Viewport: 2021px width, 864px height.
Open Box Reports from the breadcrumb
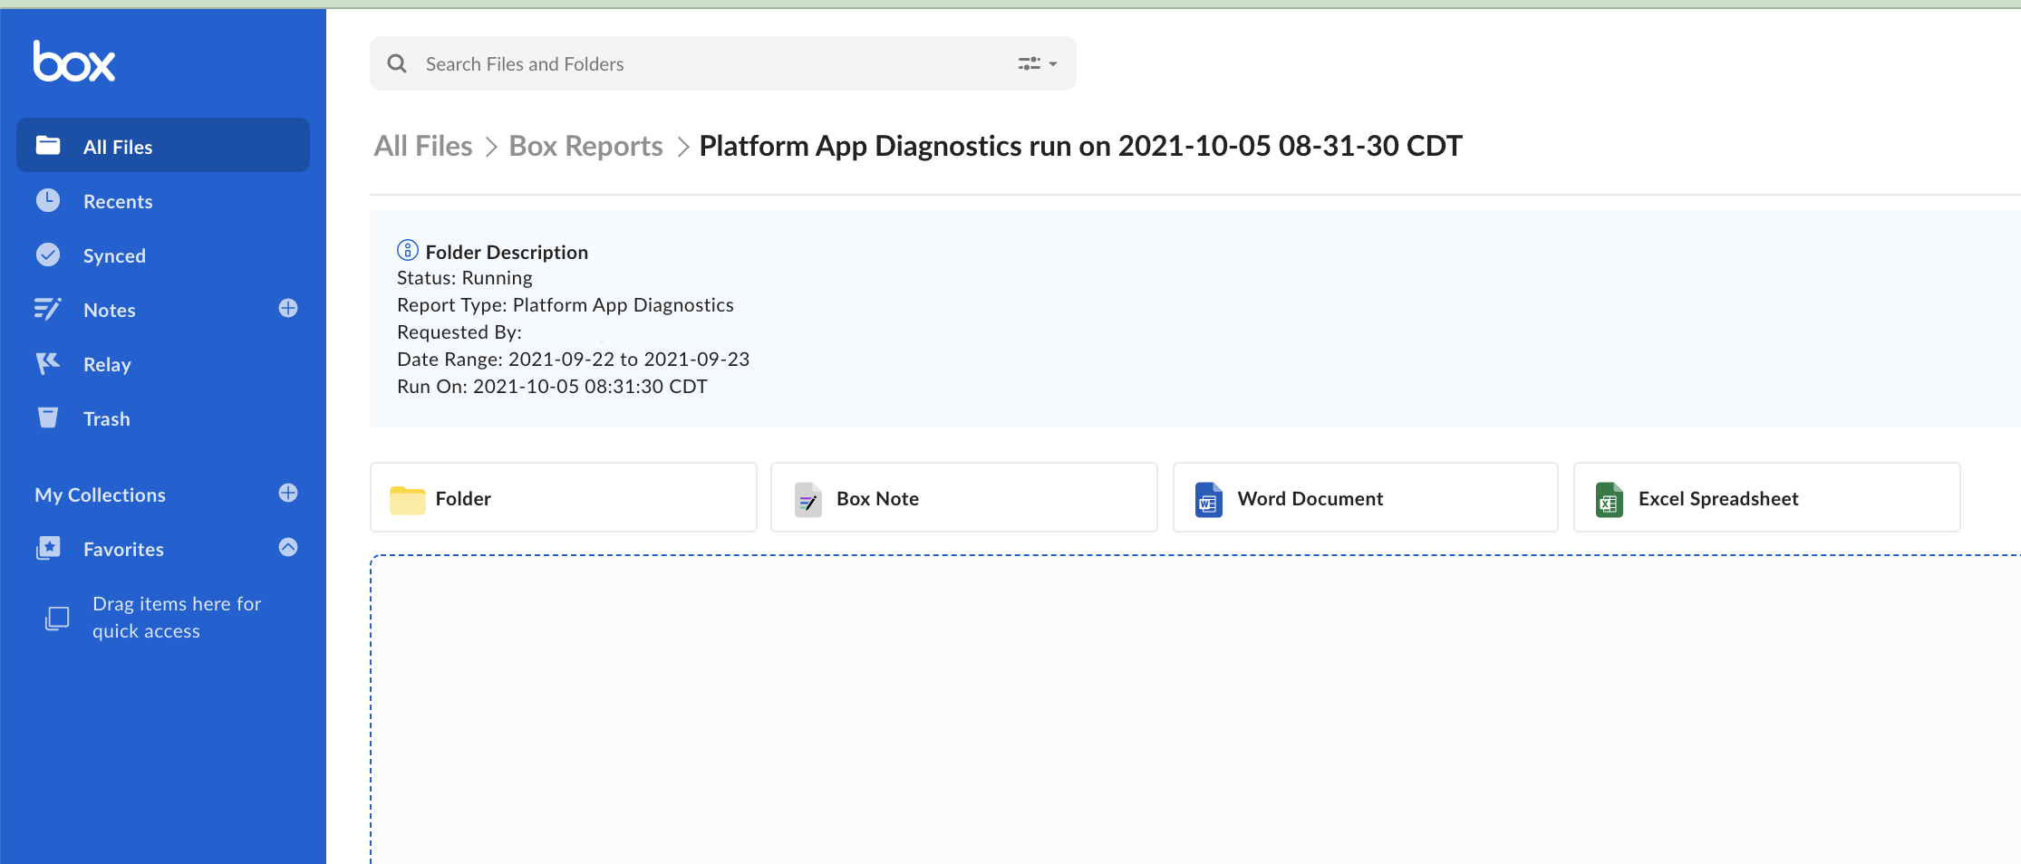pyautogui.click(x=585, y=145)
